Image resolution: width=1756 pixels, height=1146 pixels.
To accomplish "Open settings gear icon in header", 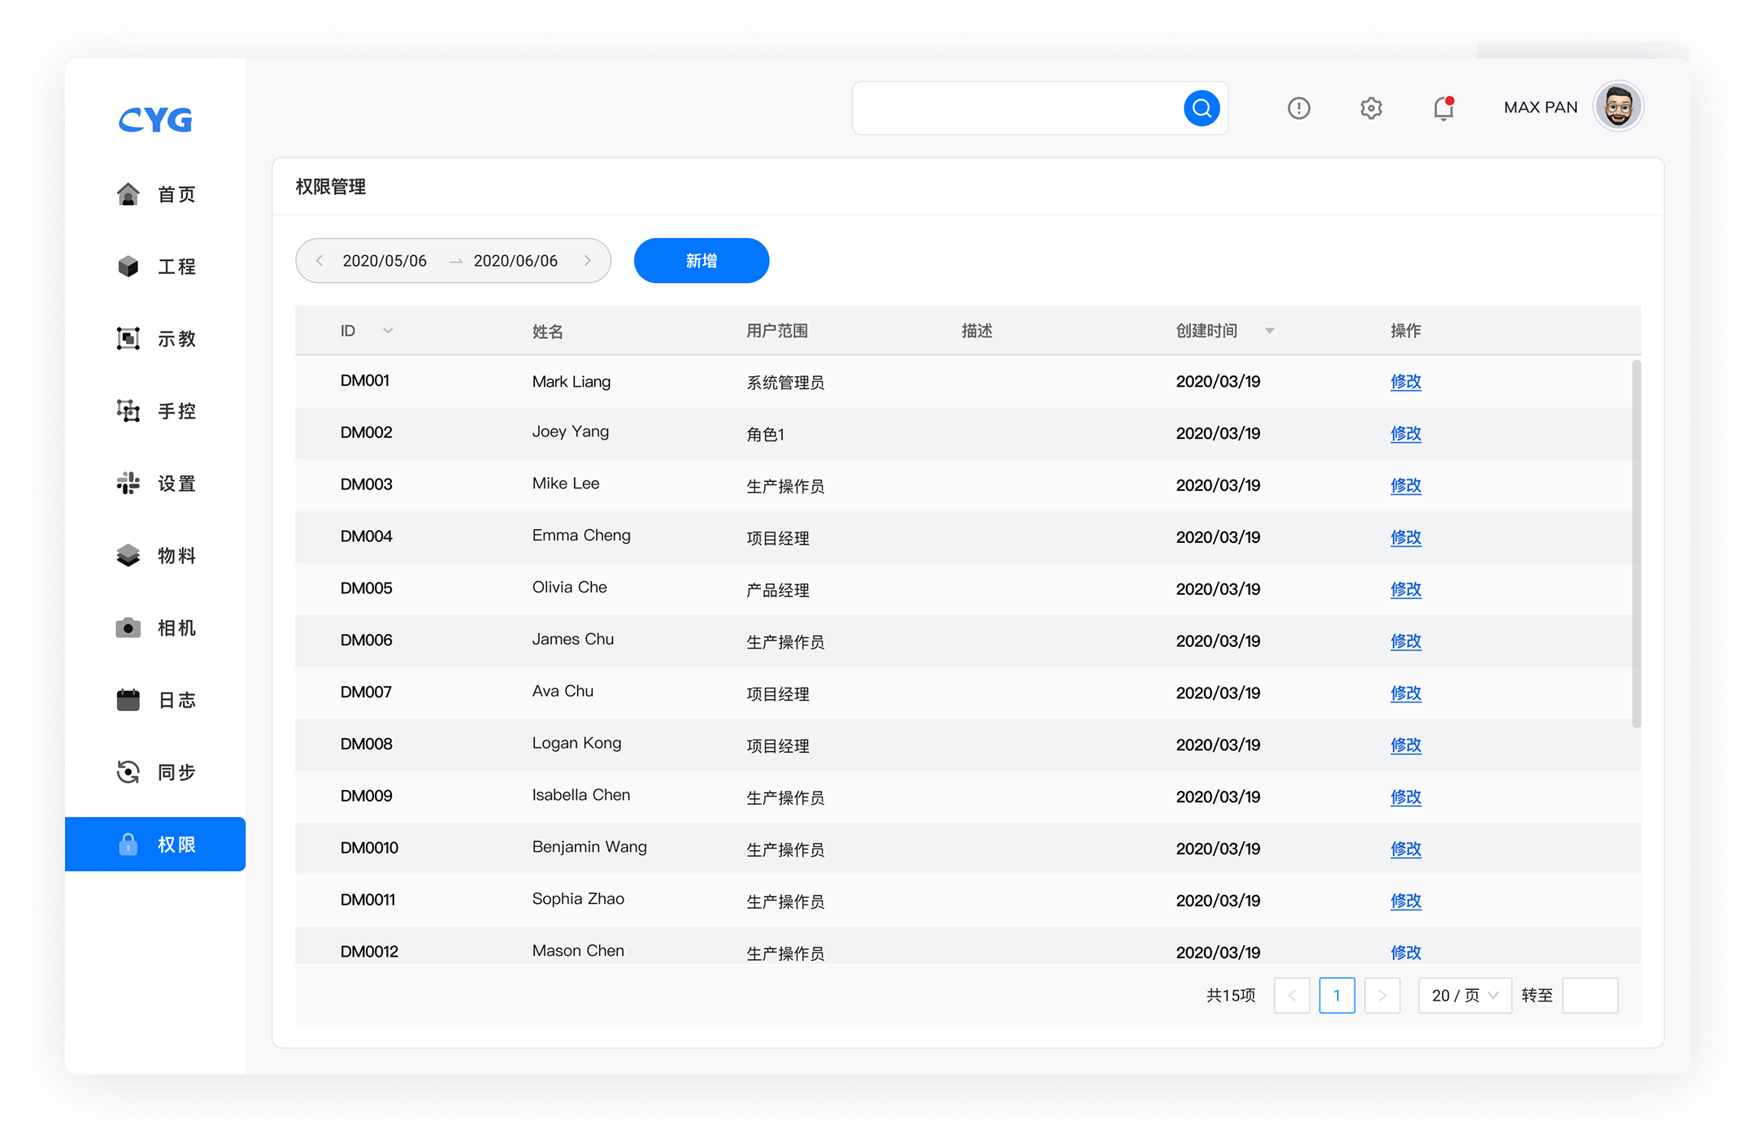I will point(1371,108).
